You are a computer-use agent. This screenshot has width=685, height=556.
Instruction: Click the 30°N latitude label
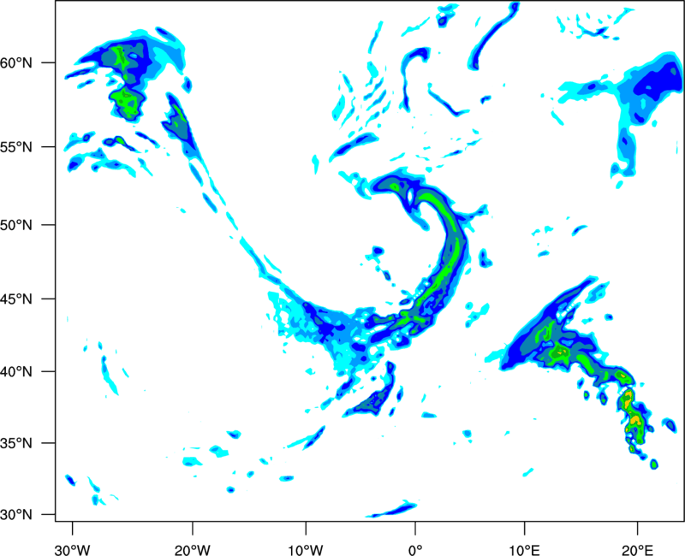tap(16, 515)
